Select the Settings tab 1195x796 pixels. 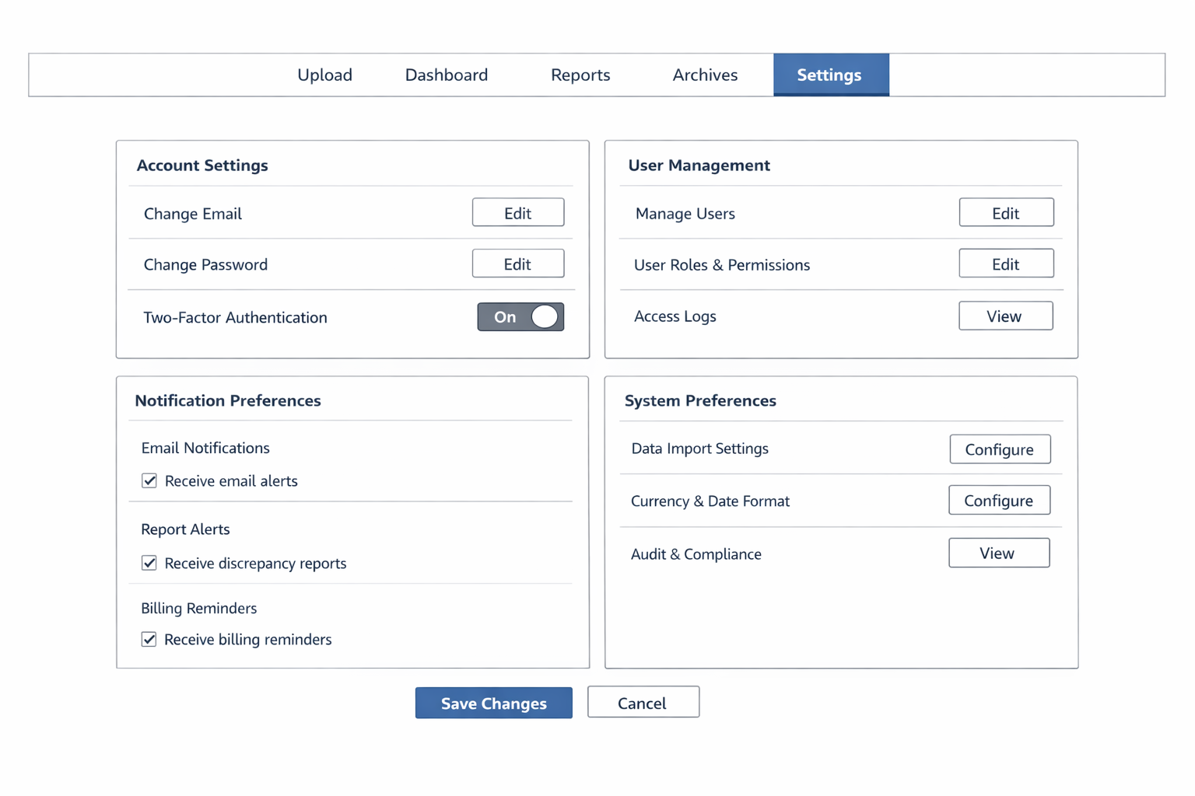(830, 75)
